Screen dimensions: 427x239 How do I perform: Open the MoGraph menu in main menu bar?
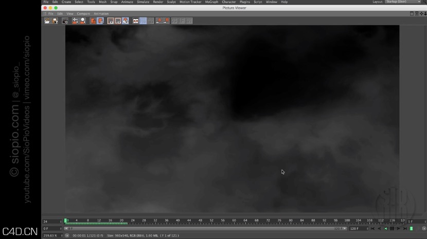(211, 2)
